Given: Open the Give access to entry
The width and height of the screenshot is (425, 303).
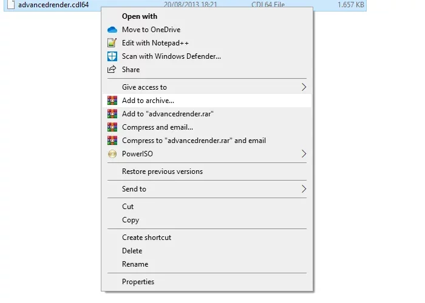Looking at the screenshot, I should [207, 87].
